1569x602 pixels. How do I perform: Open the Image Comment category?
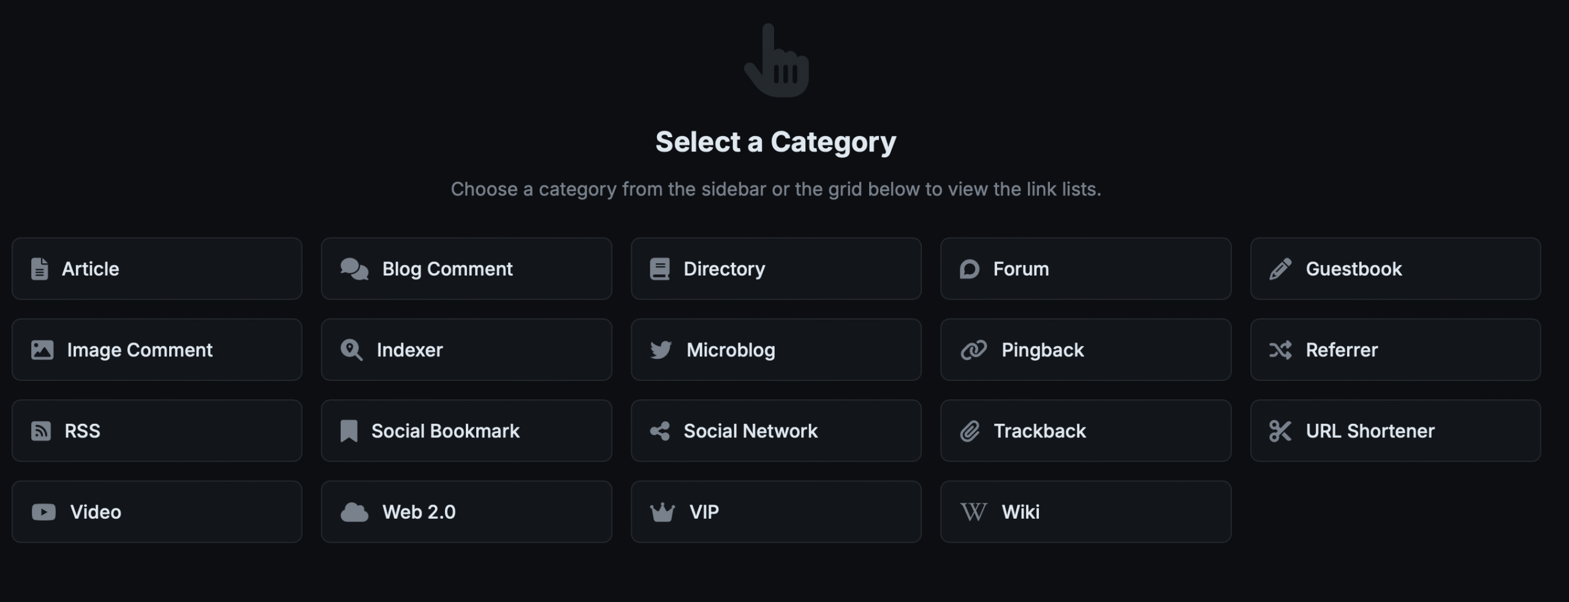(156, 350)
